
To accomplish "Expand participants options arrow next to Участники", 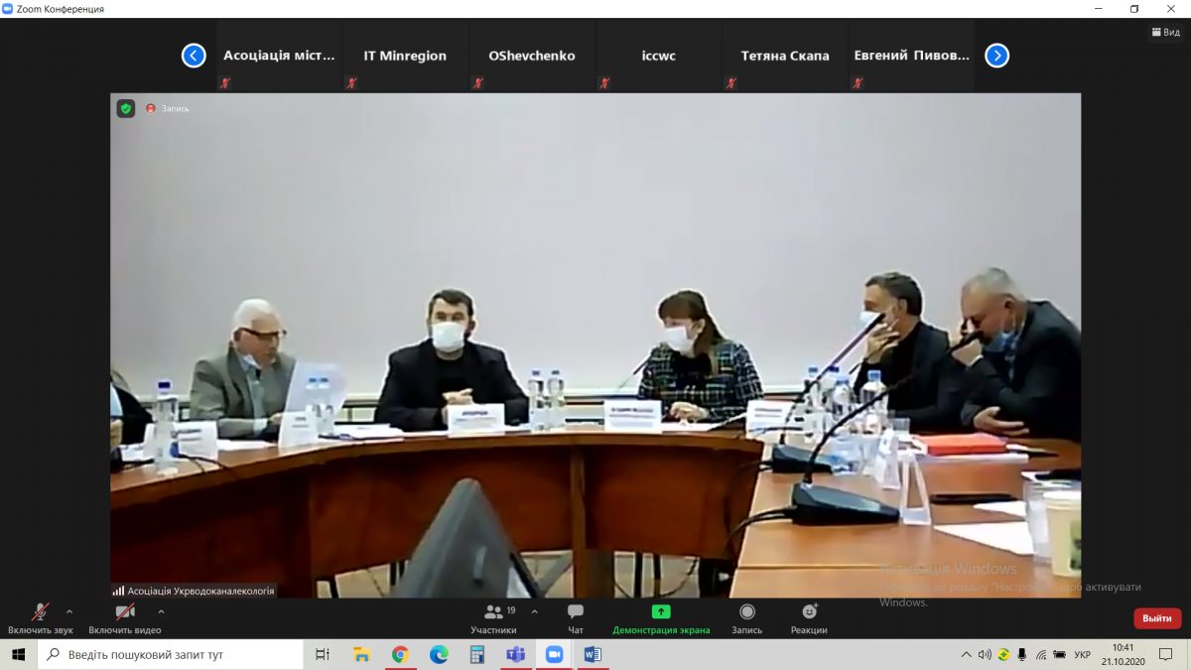I will tap(535, 611).
